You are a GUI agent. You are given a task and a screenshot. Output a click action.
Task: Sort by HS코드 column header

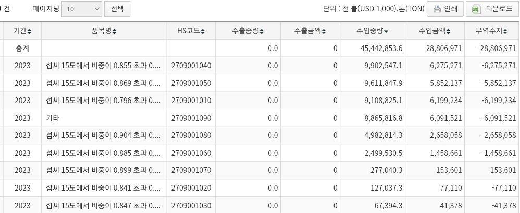tap(191, 31)
